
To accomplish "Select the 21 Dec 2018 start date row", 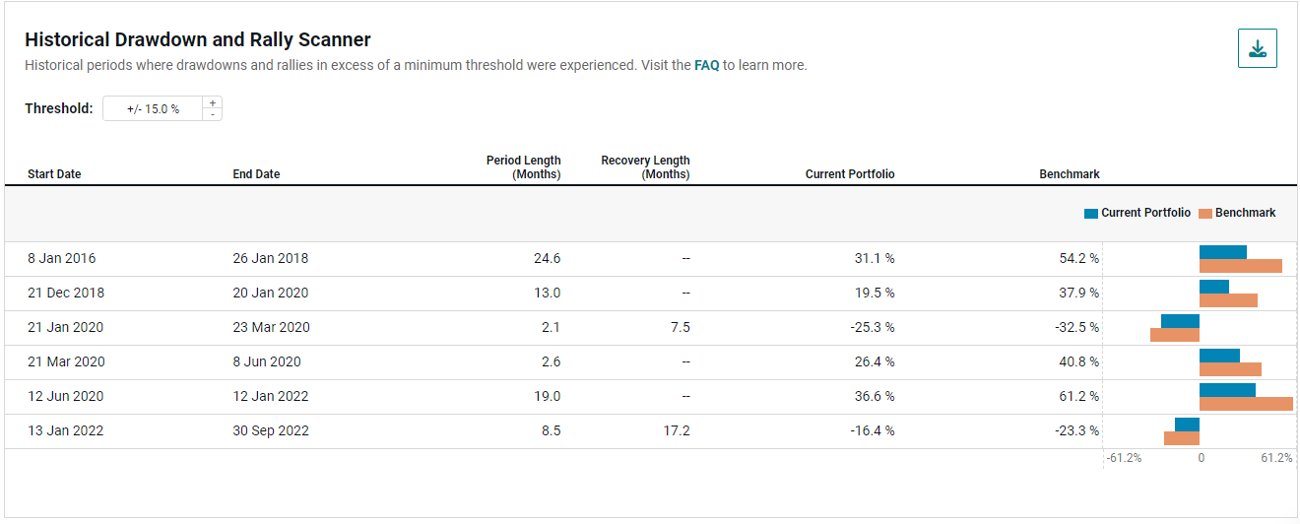I will 66,293.
